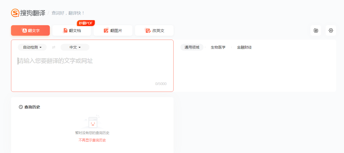Switch to the 金融财经 domain
344x153 pixels.
(244, 47)
